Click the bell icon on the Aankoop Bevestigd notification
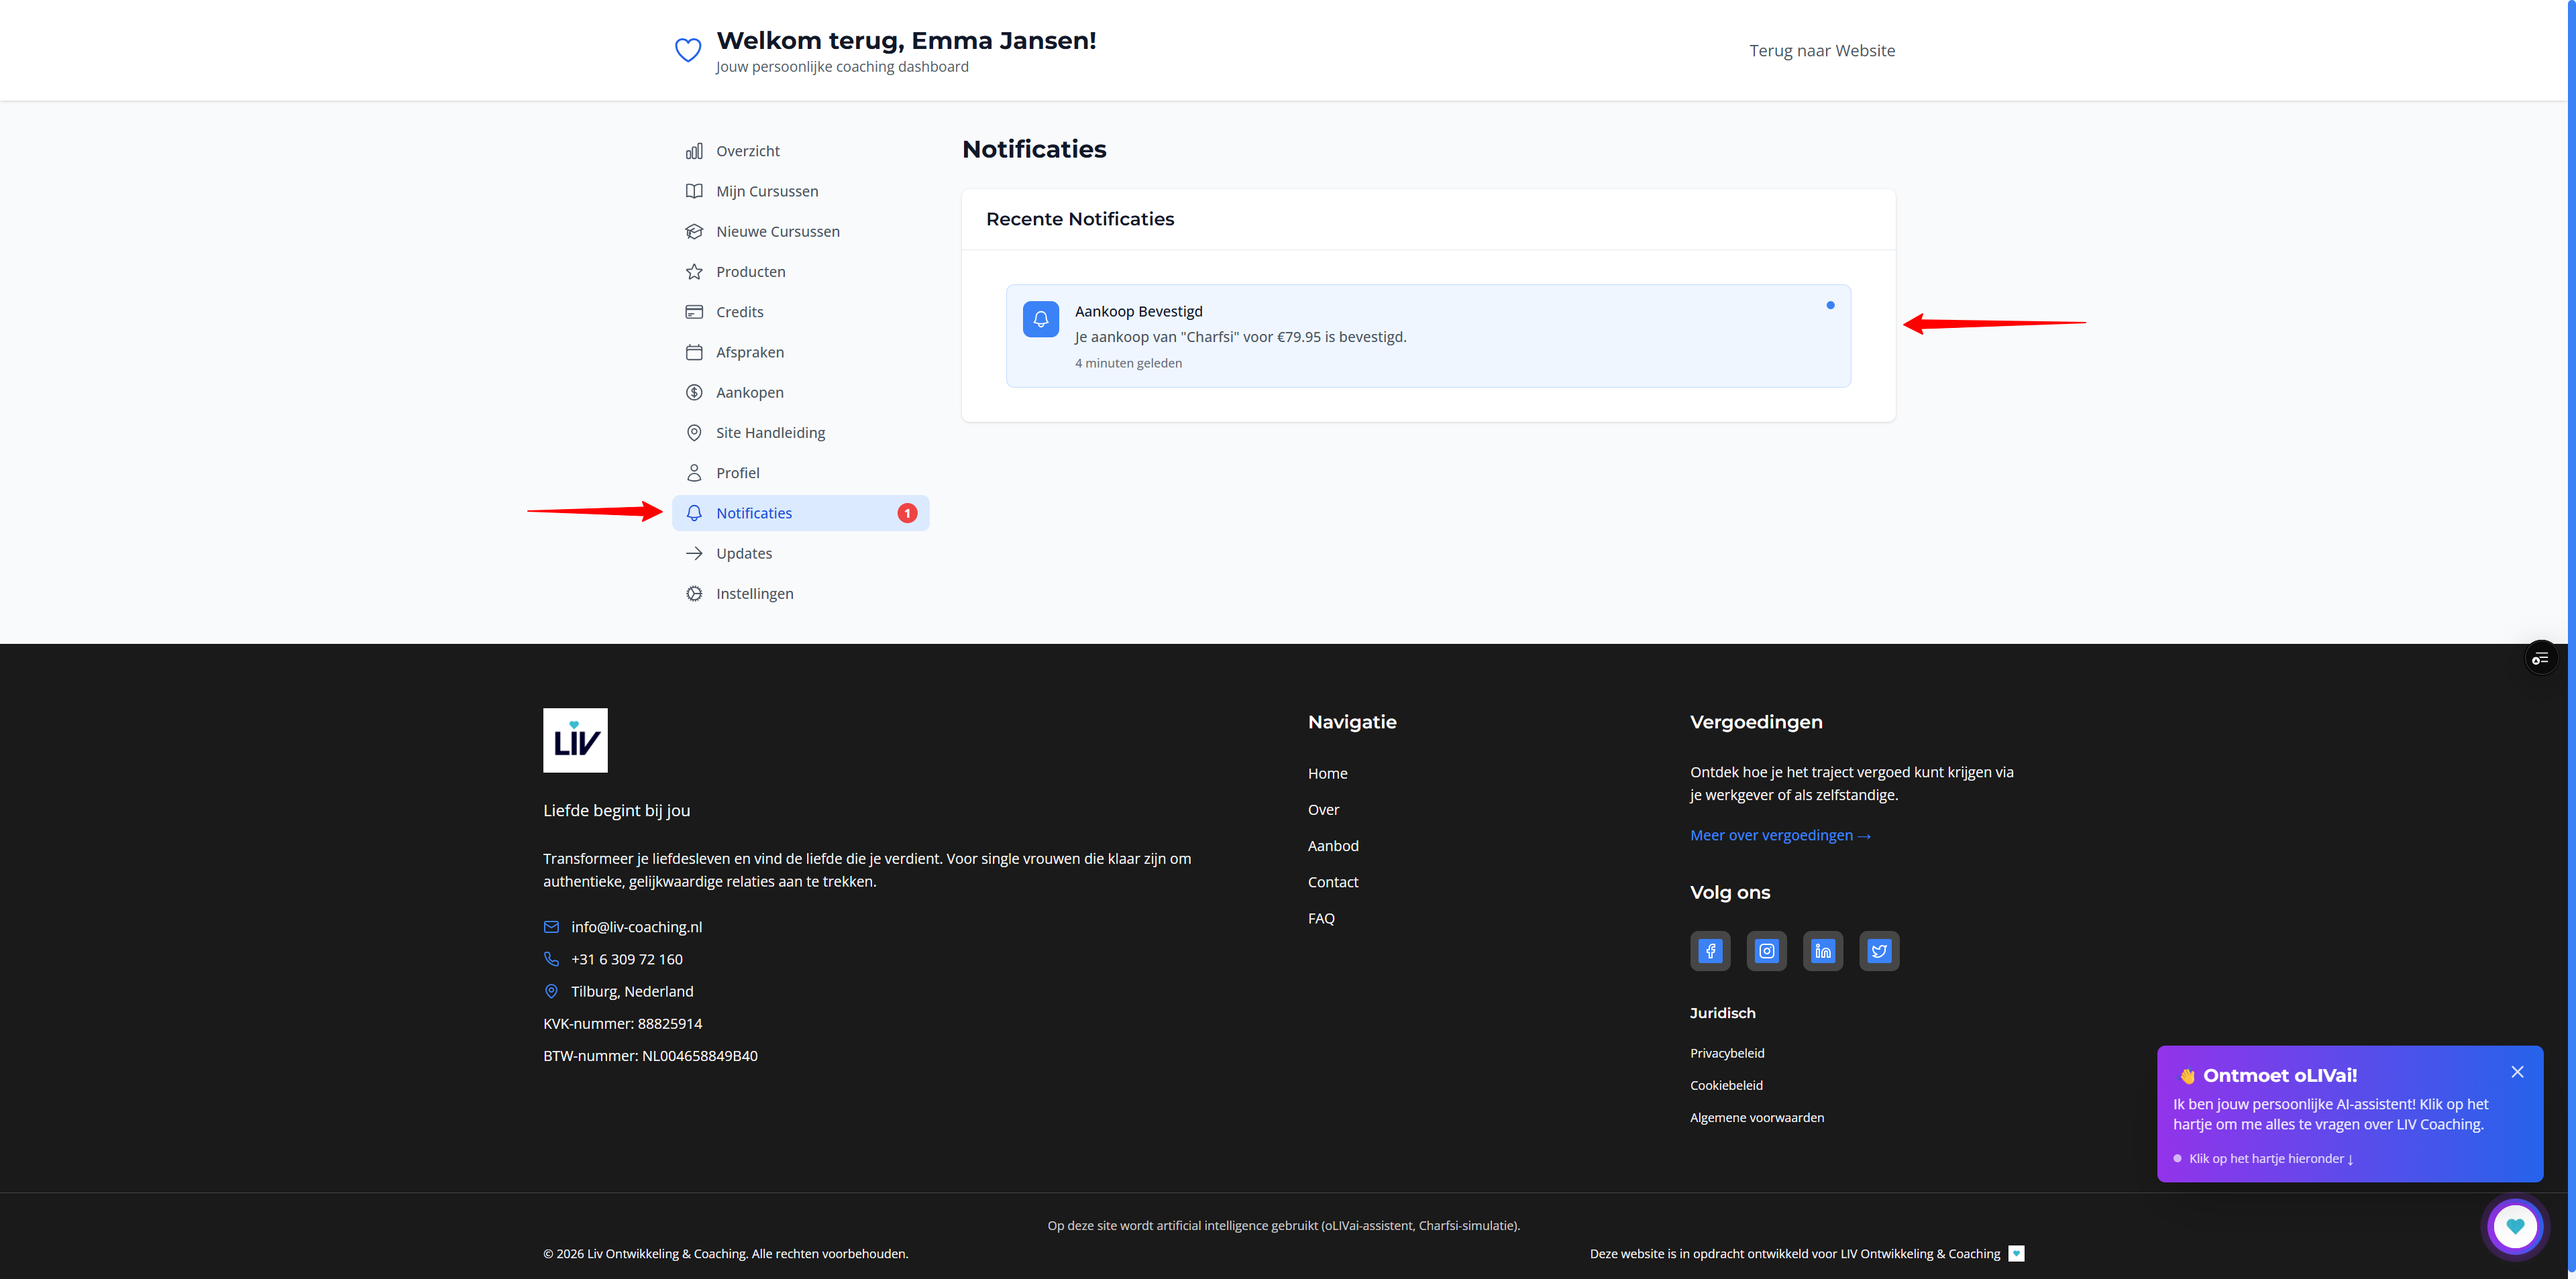Screen dimensions: 2576x1279 tap(1040, 318)
